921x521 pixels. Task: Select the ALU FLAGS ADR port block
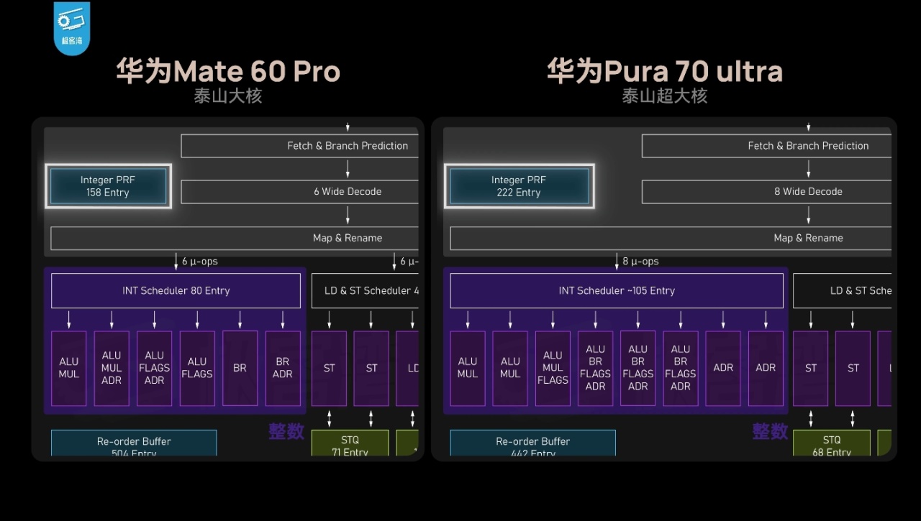pos(154,368)
